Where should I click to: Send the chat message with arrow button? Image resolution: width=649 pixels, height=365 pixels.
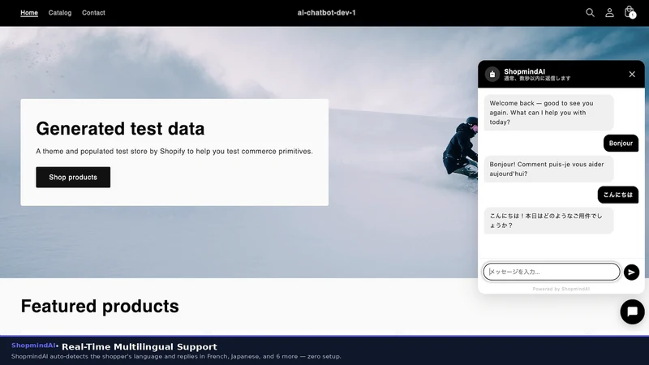coord(631,272)
